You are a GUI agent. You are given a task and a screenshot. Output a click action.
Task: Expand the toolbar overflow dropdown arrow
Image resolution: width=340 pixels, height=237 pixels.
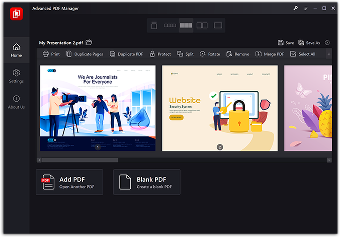pyautogui.click(x=329, y=54)
